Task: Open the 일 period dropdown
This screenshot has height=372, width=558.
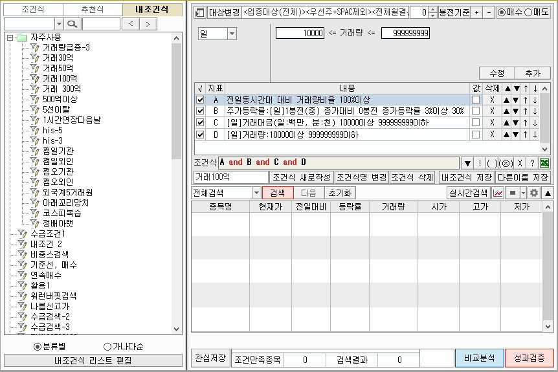Action: (x=232, y=34)
